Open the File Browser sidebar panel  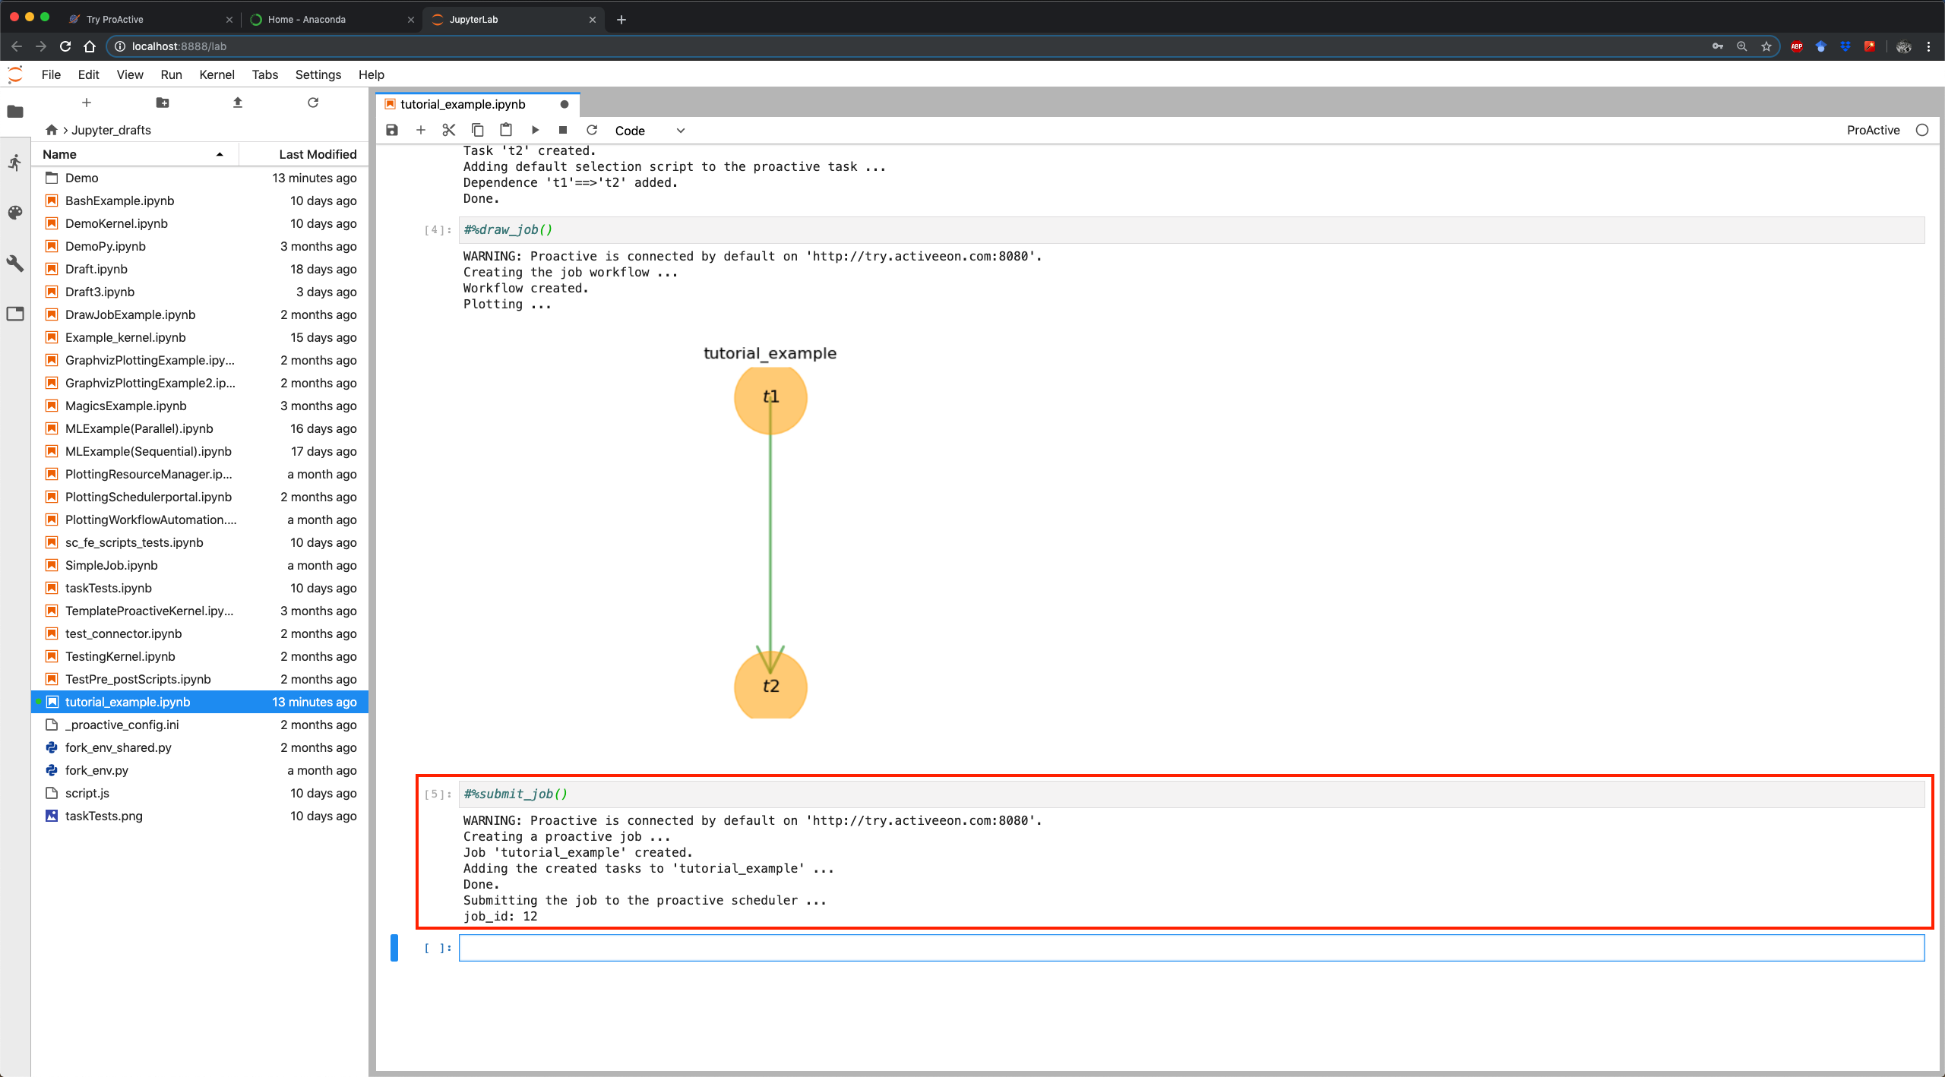coord(15,112)
